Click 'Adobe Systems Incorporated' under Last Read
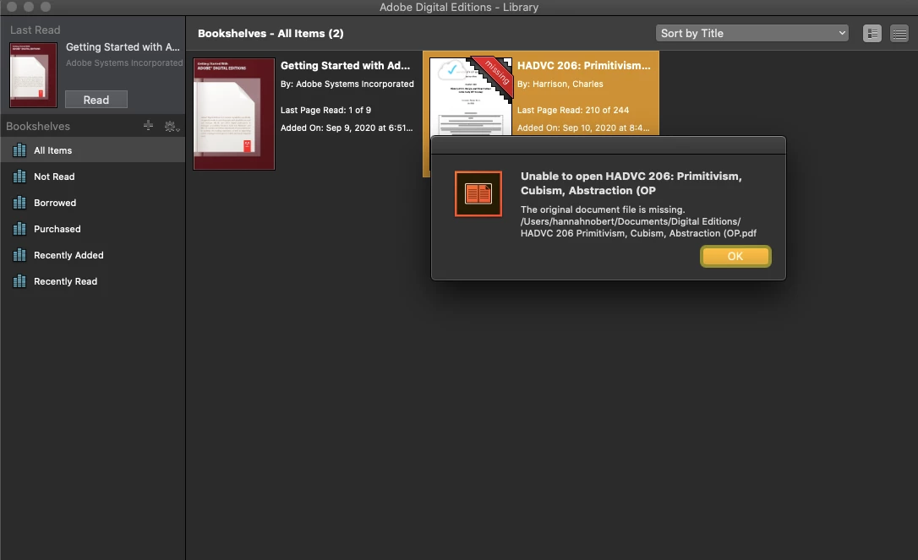The height and width of the screenshot is (560, 918). coord(124,63)
